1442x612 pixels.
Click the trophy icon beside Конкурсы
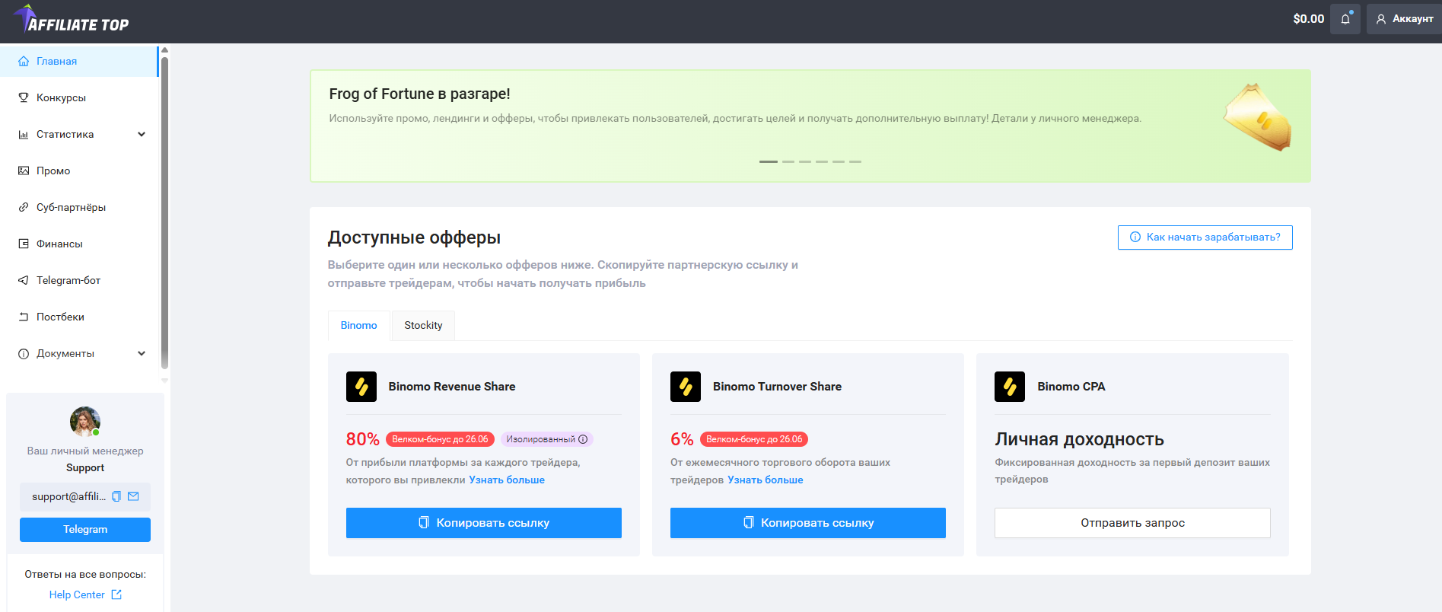24,97
